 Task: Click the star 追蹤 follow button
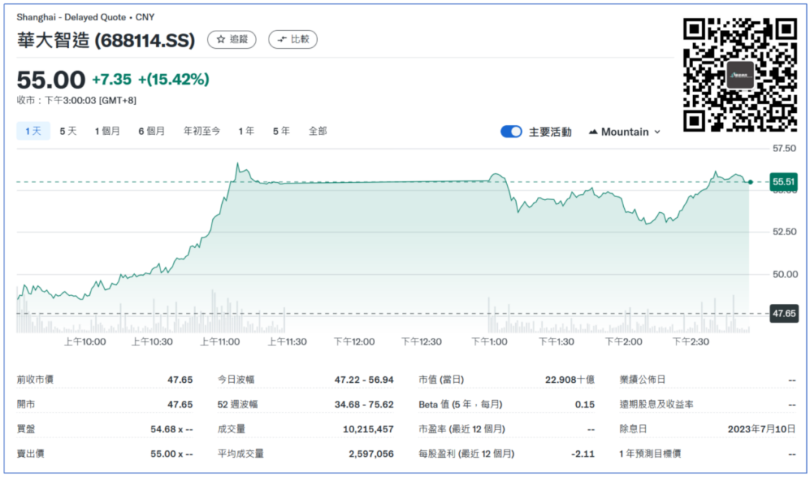point(232,39)
